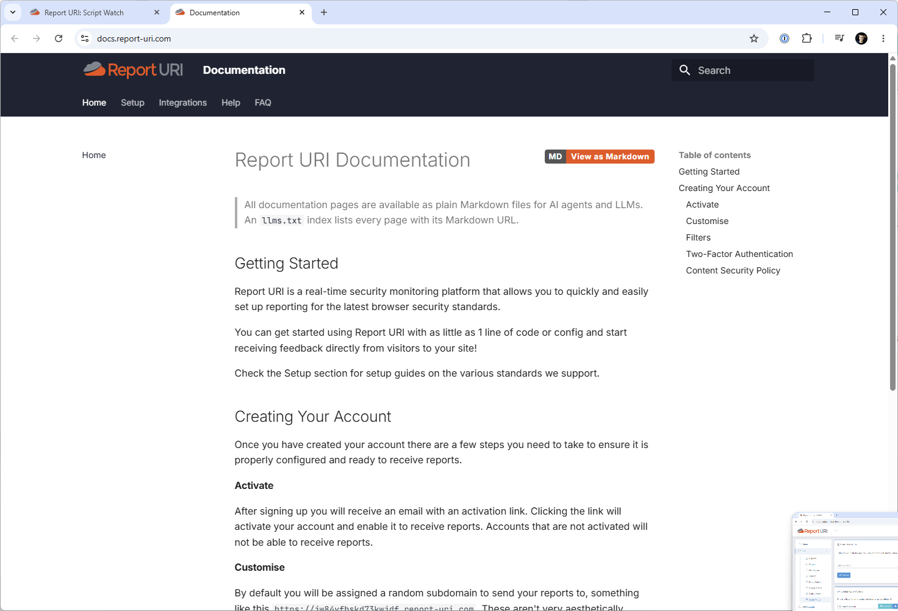
Task: Open a new tab with plus icon
Action: (324, 12)
